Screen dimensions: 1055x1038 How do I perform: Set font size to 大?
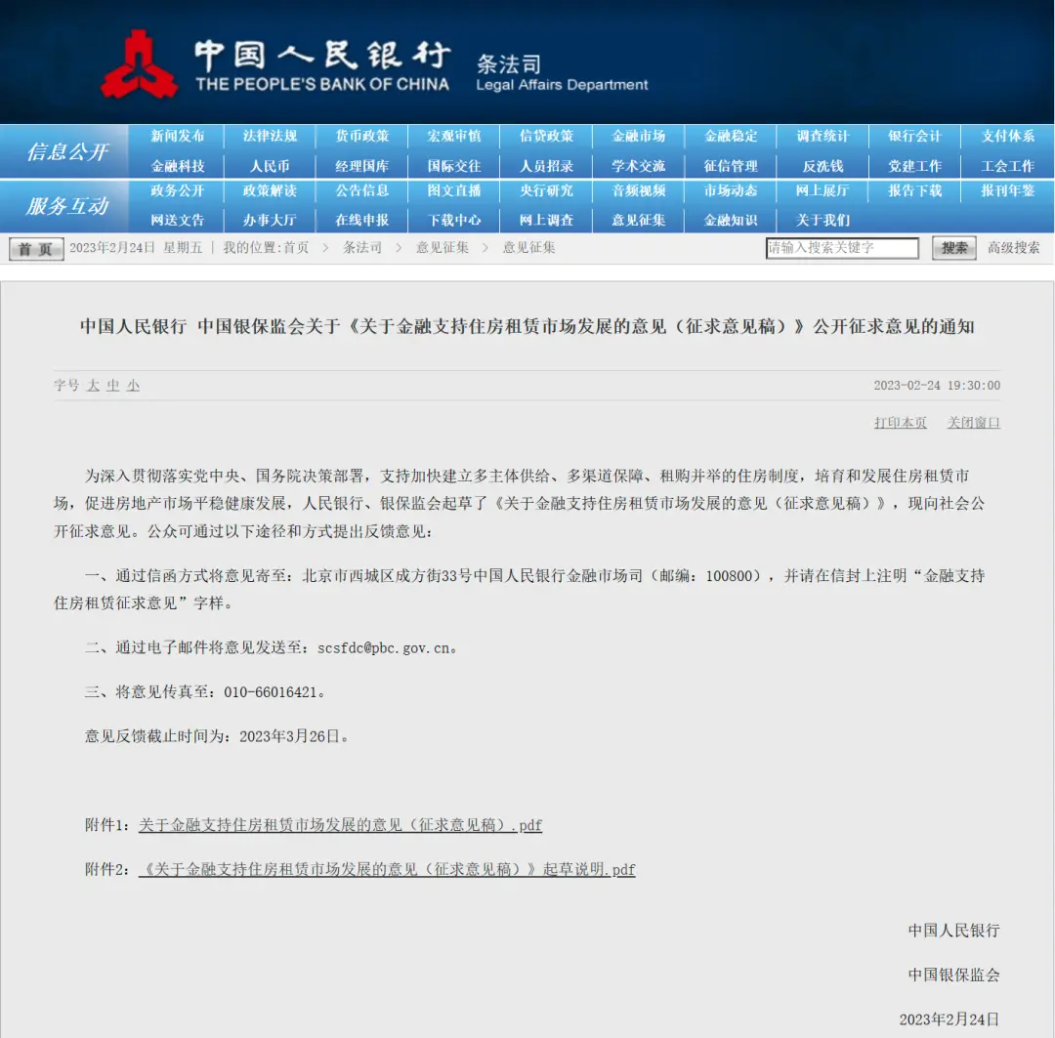[x=93, y=386]
